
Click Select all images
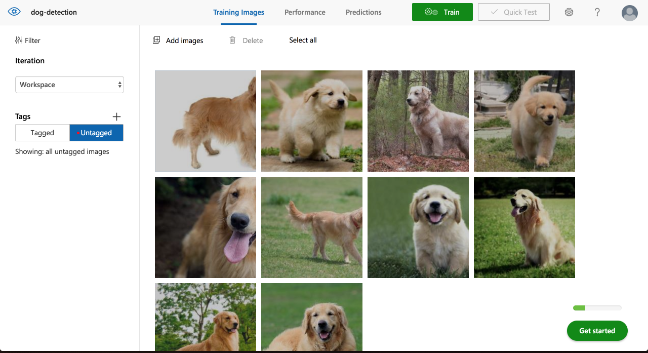coord(302,40)
